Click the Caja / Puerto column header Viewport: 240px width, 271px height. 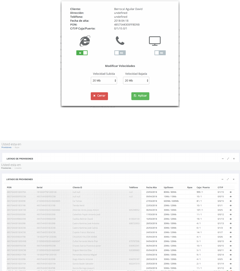[x=203, y=187]
